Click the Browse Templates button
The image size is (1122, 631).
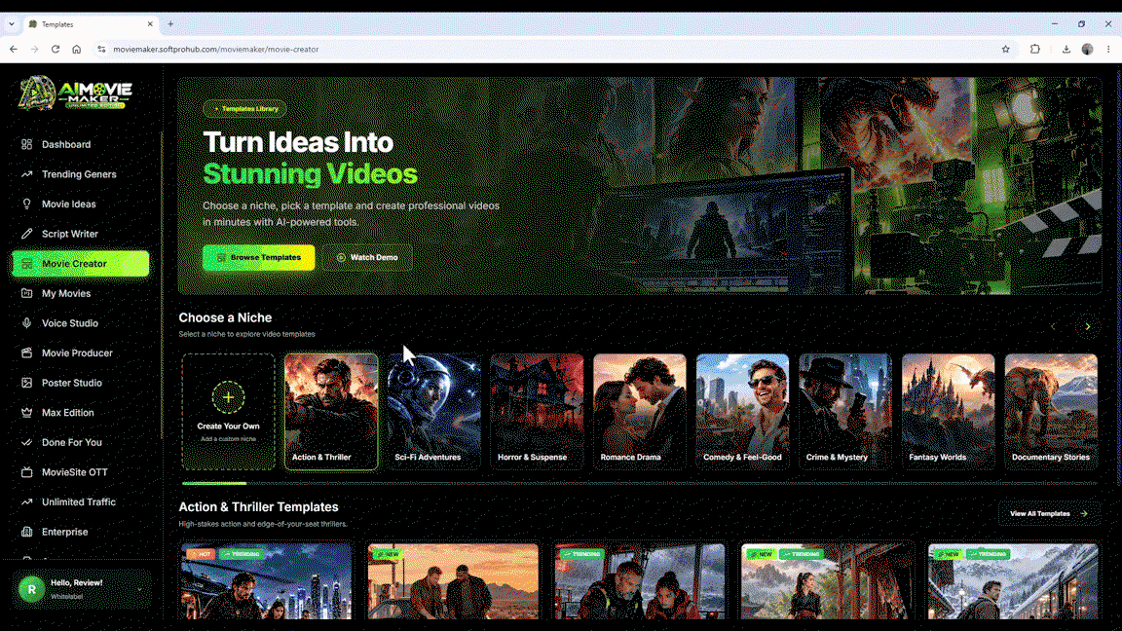(258, 257)
